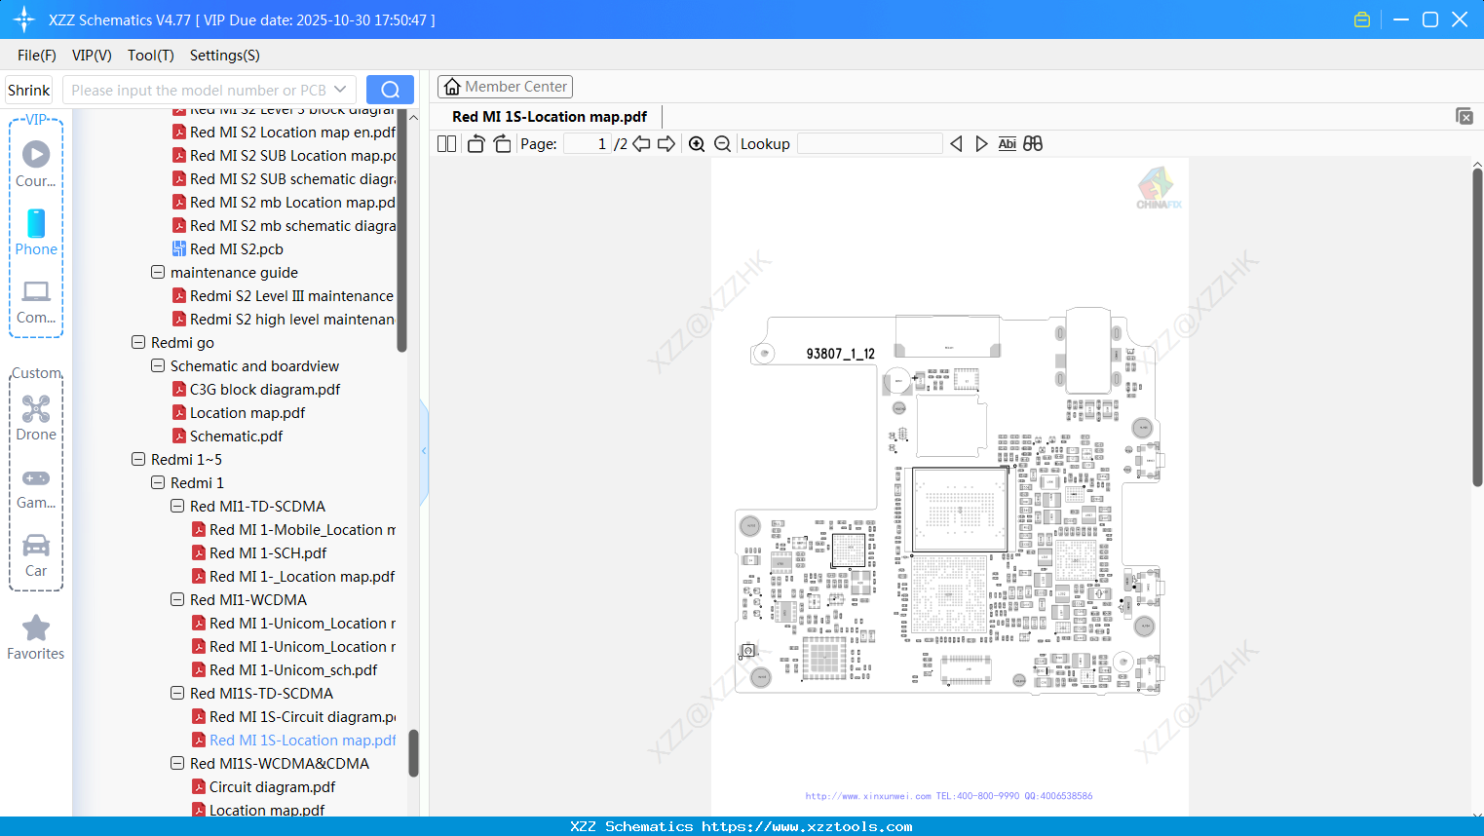Open the Favorites panel
Screen dimensions: 1484x836
[x=36, y=637]
